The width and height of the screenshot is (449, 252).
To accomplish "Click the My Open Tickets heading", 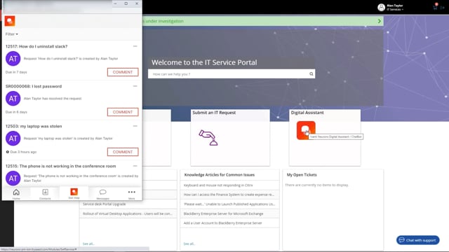I will pos(302,175).
